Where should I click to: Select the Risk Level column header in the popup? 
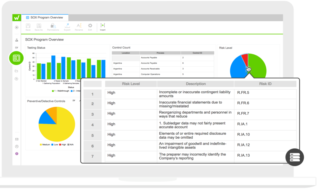[131, 84]
